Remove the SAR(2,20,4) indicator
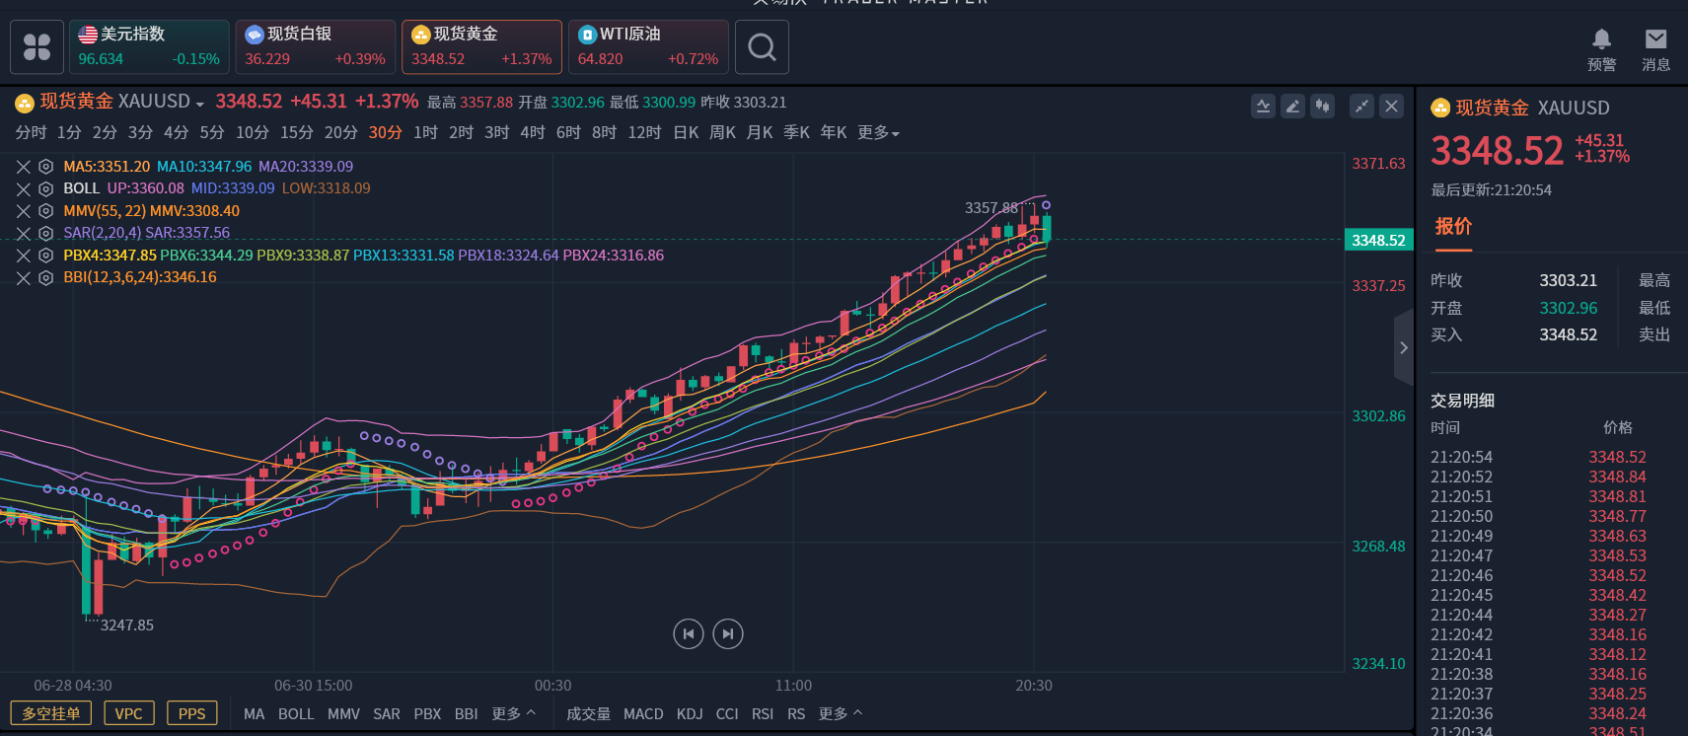The height and width of the screenshot is (736, 1688). click(x=24, y=234)
